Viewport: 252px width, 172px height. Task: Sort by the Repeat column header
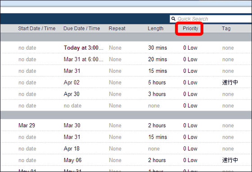(117, 28)
